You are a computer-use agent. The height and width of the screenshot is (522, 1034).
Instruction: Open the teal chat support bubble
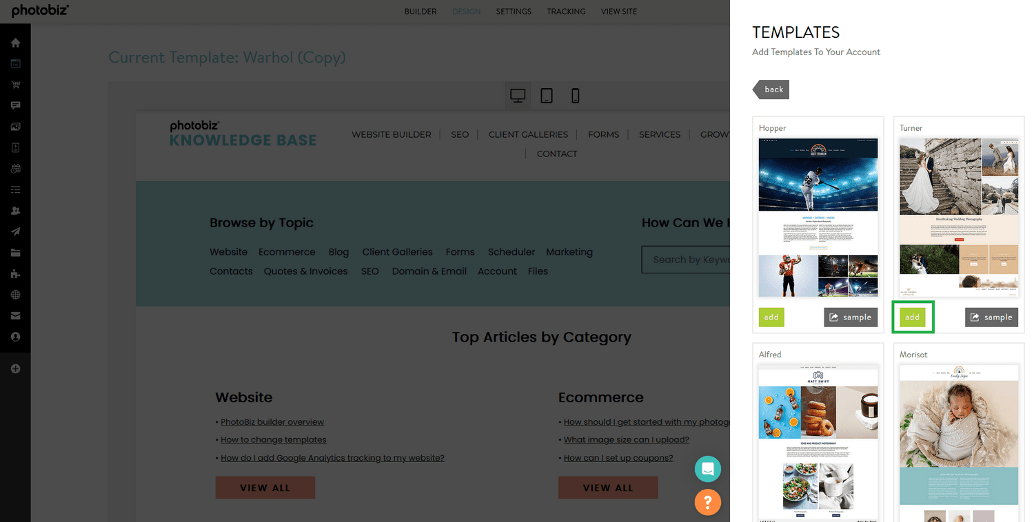(707, 469)
